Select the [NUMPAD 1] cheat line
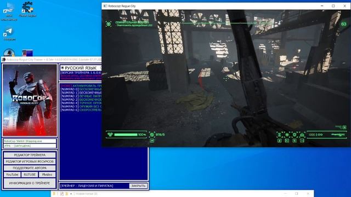The image size is (351, 197). 81,92
